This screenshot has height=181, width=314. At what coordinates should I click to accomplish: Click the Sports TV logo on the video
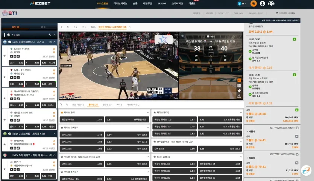[164, 39]
